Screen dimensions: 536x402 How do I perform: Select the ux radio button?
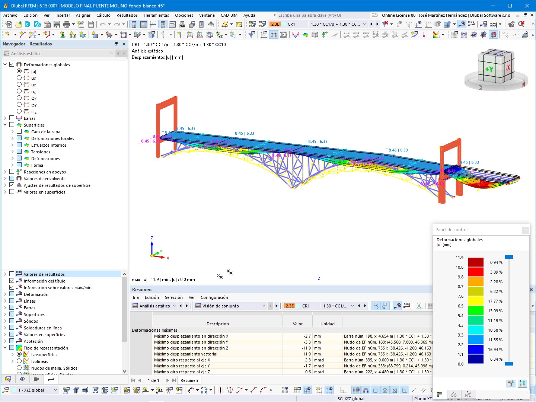[x=19, y=78]
